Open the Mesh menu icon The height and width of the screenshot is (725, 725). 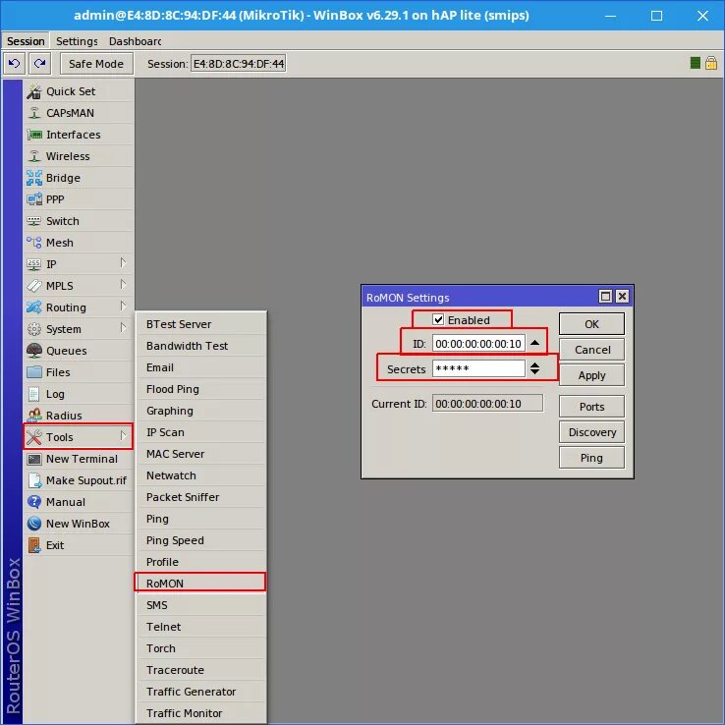[33, 243]
